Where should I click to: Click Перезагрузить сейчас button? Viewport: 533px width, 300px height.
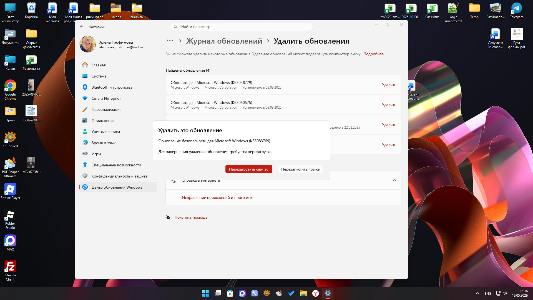248,169
